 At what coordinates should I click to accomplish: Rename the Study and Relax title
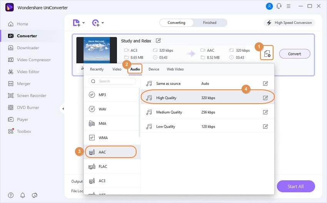[158, 40]
